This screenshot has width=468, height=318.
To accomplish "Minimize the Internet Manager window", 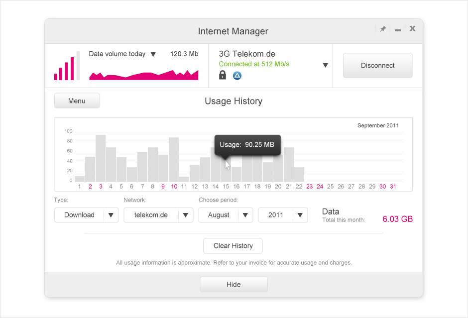I will [x=398, y=30].
